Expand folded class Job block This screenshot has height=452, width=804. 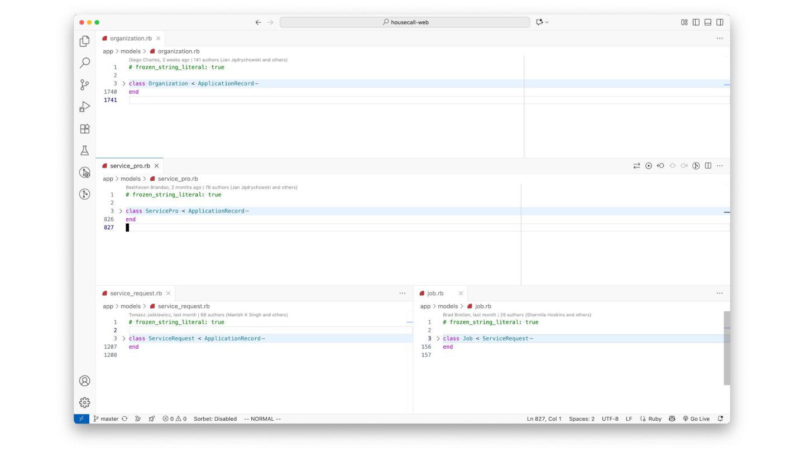coord(438,339)
